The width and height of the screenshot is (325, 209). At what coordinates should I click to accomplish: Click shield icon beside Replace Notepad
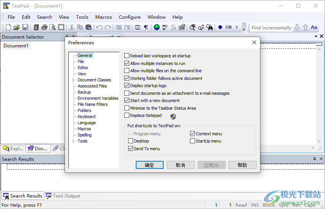tap(173, 117)
